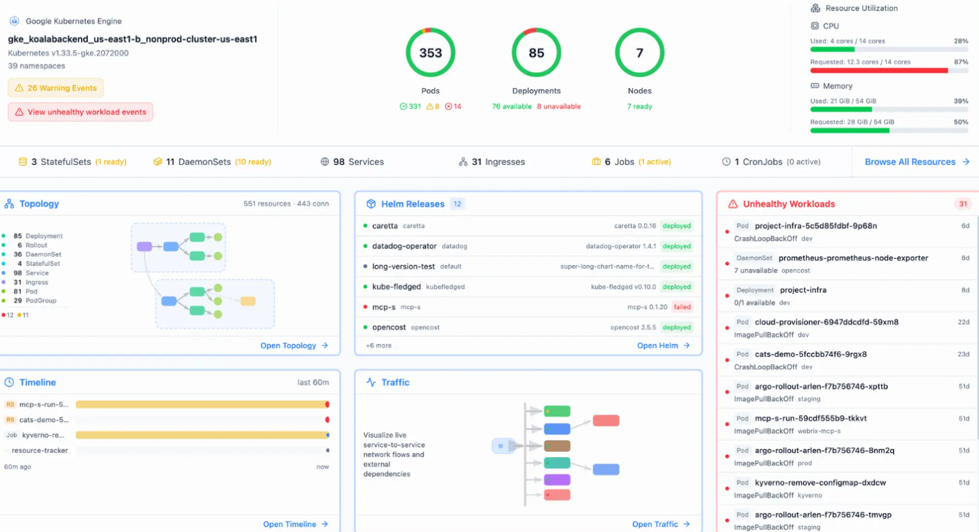Click the CPU Requested 87% red bar
Image resolution: width=979 pixels, height=532 pixels.
(889, 70)
